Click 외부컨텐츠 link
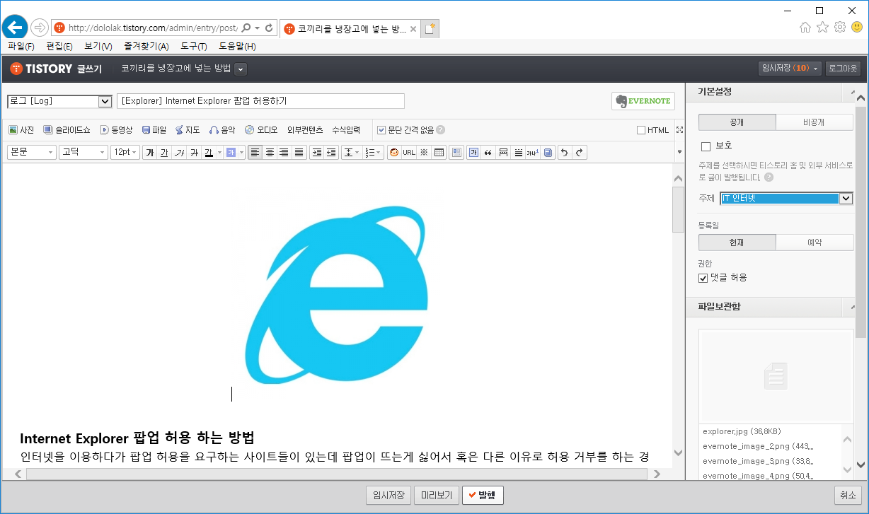 coord(305,130)
